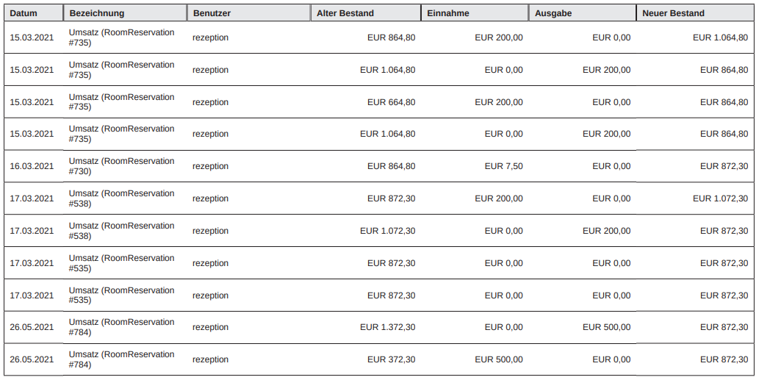Click the EUR 1.072,30 Neuer Bestand value
759x380 pixels.
[x=720, y=198]
